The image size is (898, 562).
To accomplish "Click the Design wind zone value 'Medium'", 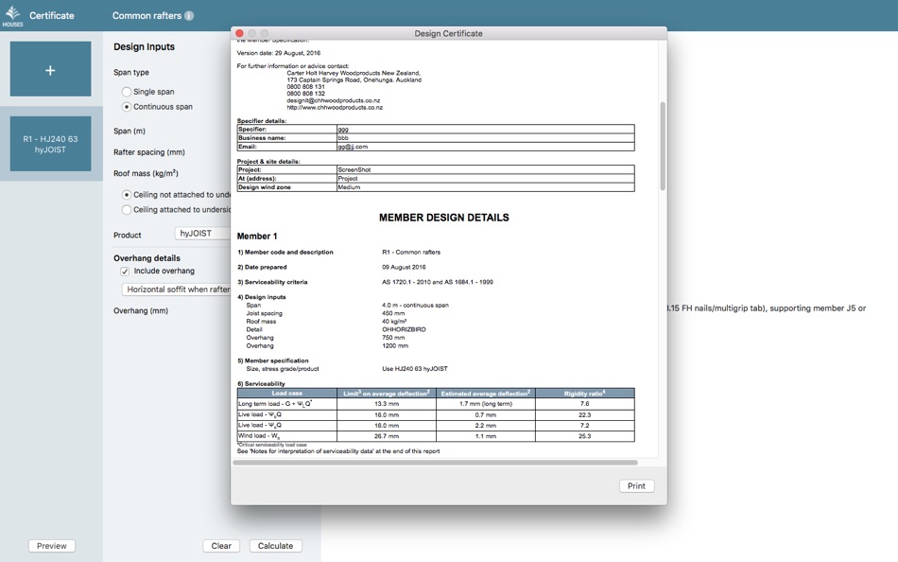I will [486, 187].
